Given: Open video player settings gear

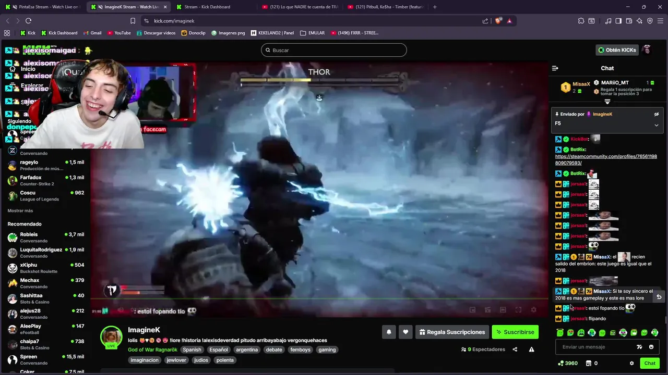Looking at the screenshot, I should pyautogui.click(x=533, y=310).
